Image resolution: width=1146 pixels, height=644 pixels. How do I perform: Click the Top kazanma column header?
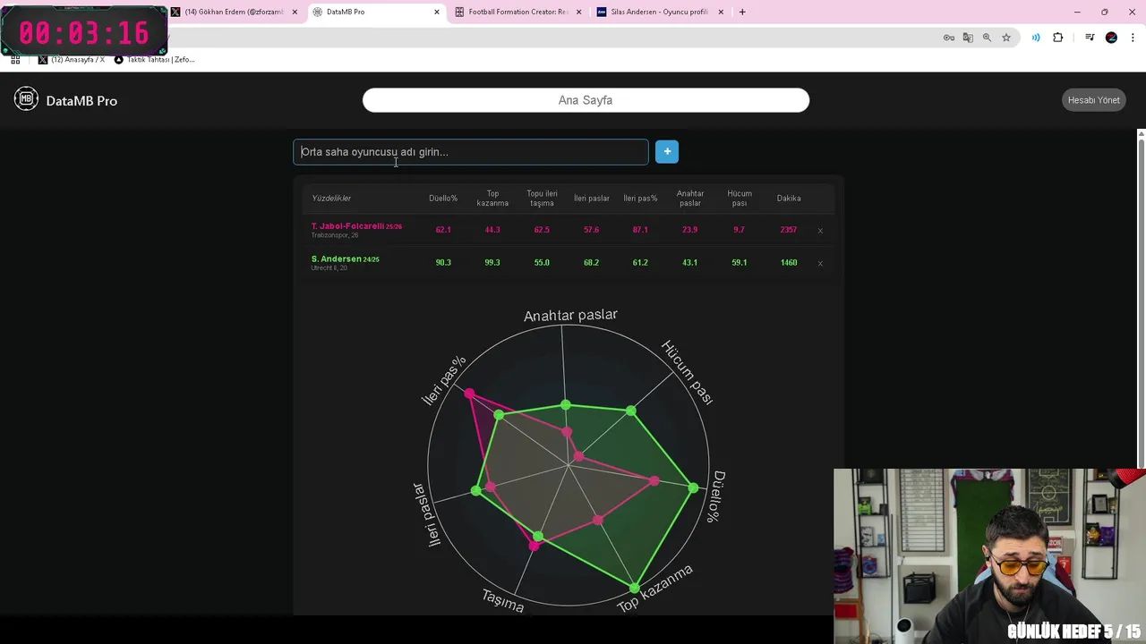(492, 199)
